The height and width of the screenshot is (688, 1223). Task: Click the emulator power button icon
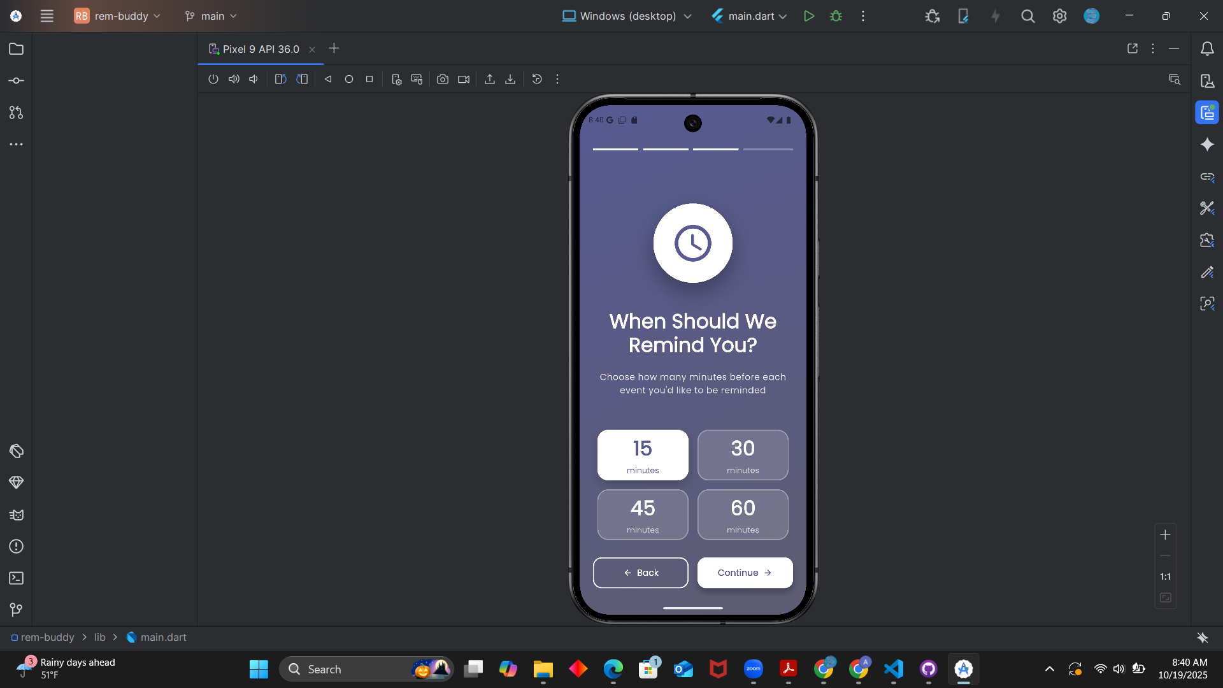[x=213, y=79]
